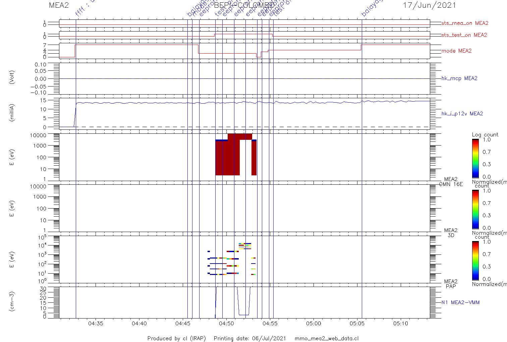Click the 04:35 time tick label
Viewport: 507px width, 342px height.
pos(96,324)
